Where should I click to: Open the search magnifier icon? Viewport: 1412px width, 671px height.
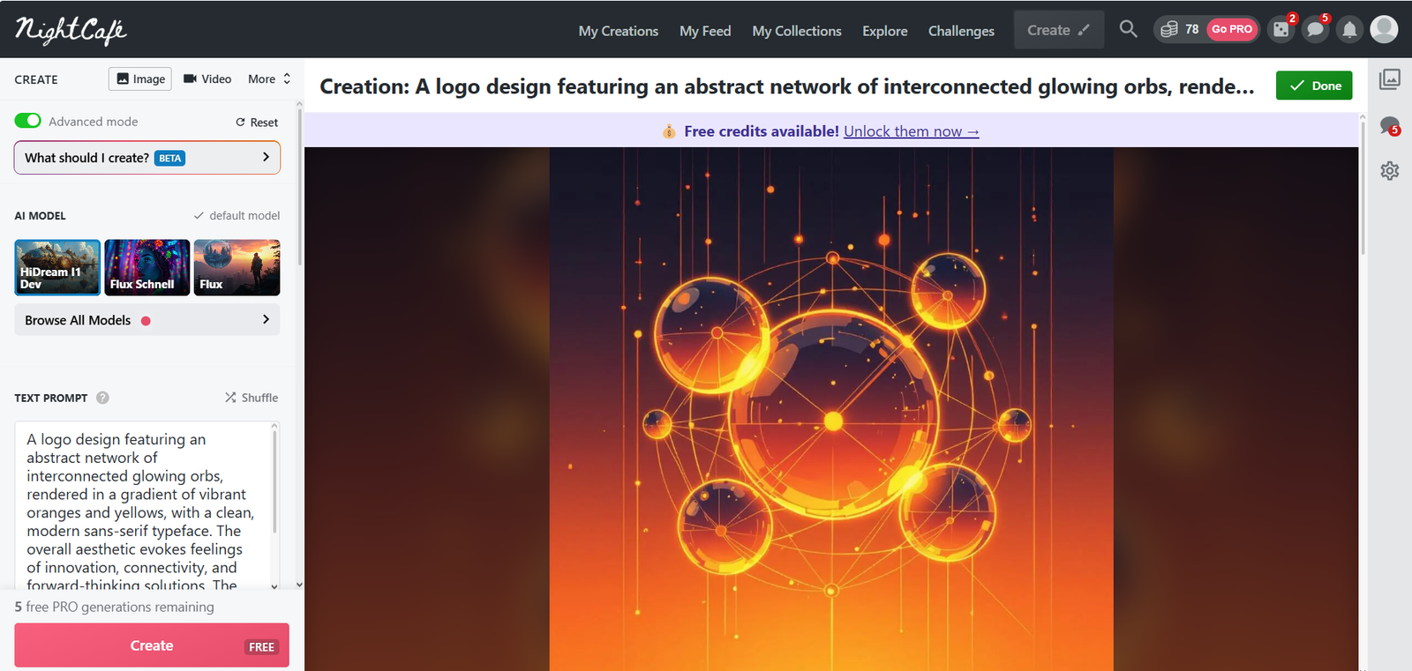pos(1128,29)
